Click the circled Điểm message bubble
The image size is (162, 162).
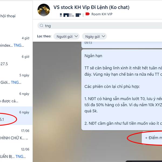point(152,138)
